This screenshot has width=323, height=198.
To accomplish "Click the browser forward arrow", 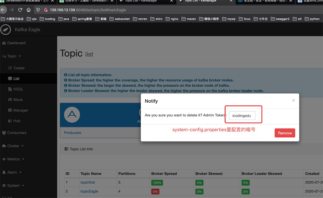I will pos(12,10).
